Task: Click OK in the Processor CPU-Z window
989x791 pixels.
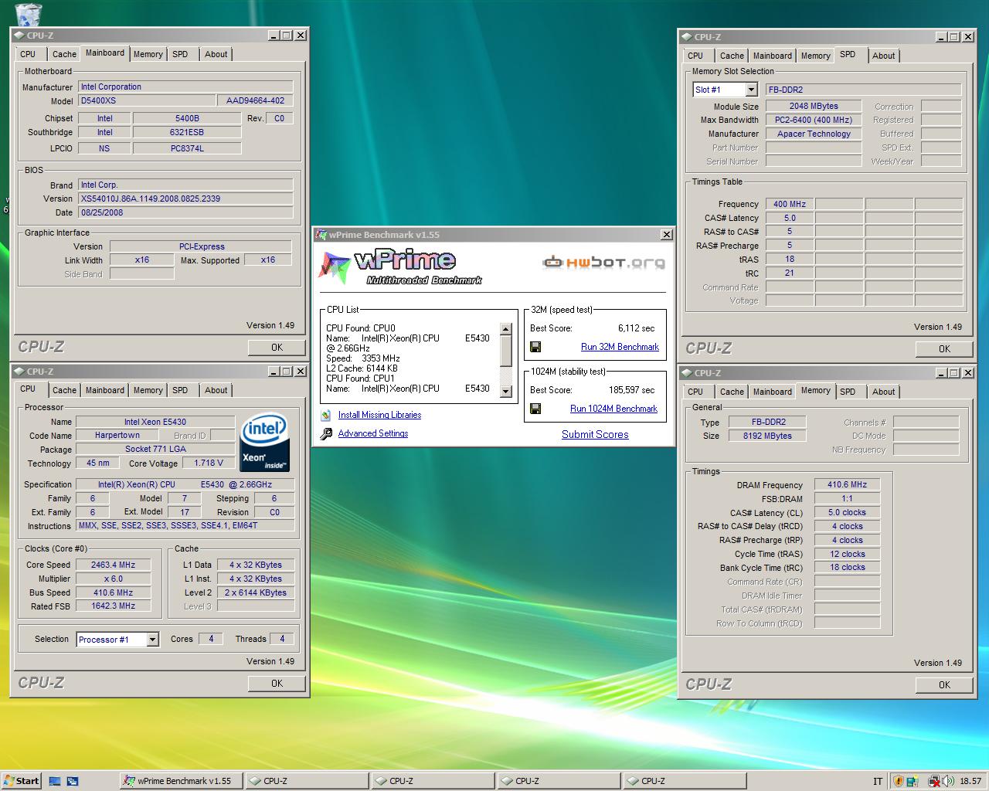Action: point(277,684)
